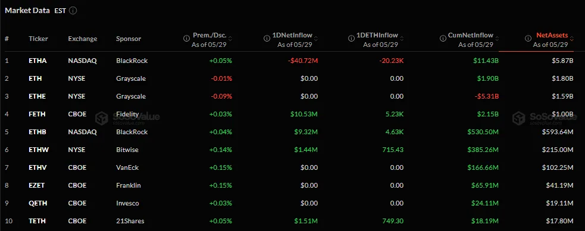
Task: Click the Exchange column header
Action: coord(83,39)
